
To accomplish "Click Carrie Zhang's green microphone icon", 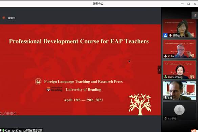I will coord(166,77).
